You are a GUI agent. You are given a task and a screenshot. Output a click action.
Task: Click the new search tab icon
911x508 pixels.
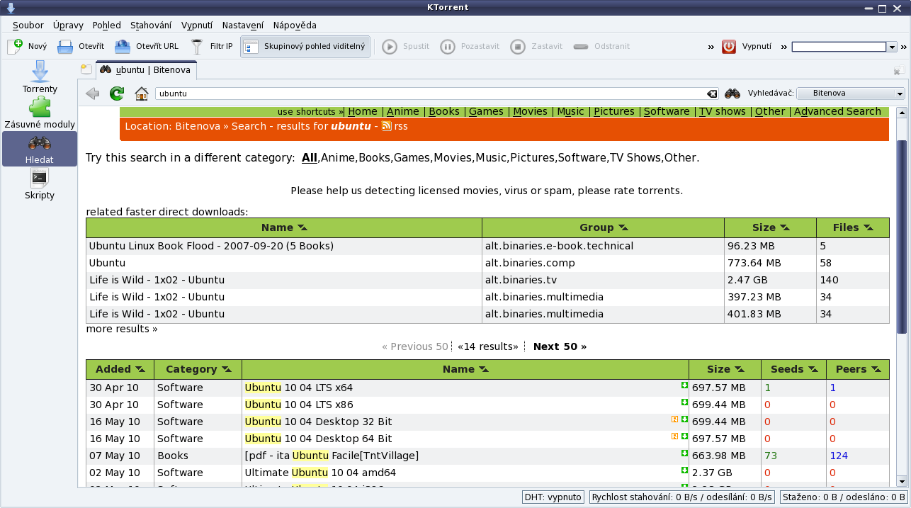(x=86, y=69)
